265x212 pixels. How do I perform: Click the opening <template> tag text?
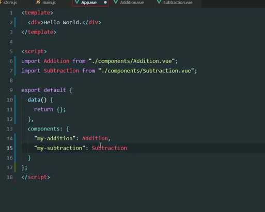(x=37, y=13)
